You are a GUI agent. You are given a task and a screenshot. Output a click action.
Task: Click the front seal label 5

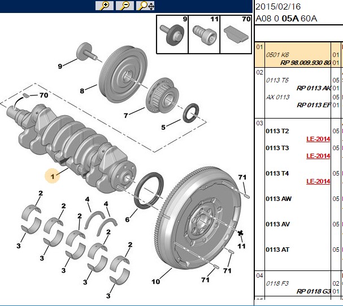point(163,127)
